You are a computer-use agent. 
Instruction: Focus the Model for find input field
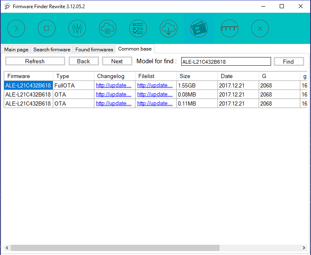point(226,62)
